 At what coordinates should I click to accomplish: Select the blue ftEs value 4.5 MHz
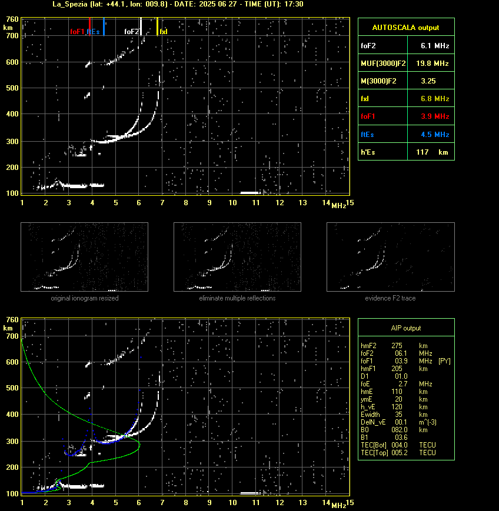pos(435,134)
